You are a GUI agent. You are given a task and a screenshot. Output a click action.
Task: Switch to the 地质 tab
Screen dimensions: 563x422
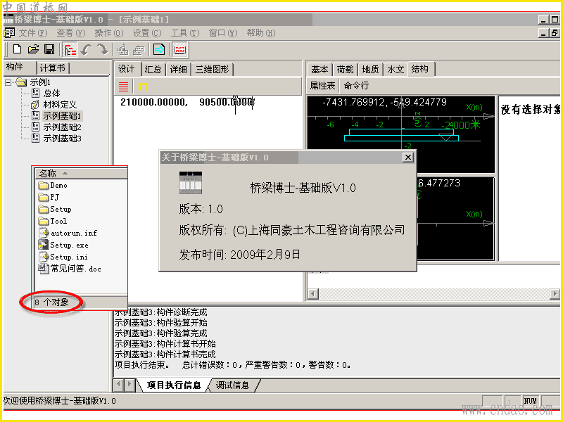coord(370,69)
